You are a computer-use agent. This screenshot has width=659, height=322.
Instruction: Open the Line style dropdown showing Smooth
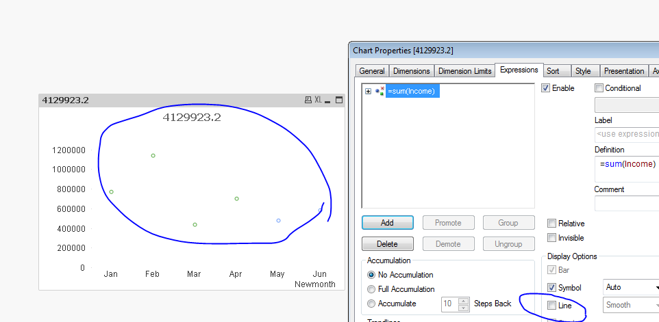[x=631, y=305]
